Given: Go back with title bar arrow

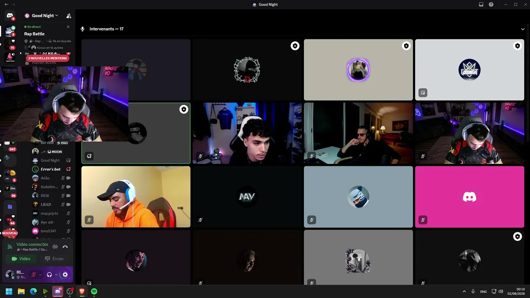Looking at the screenshot, I should 6,4.
